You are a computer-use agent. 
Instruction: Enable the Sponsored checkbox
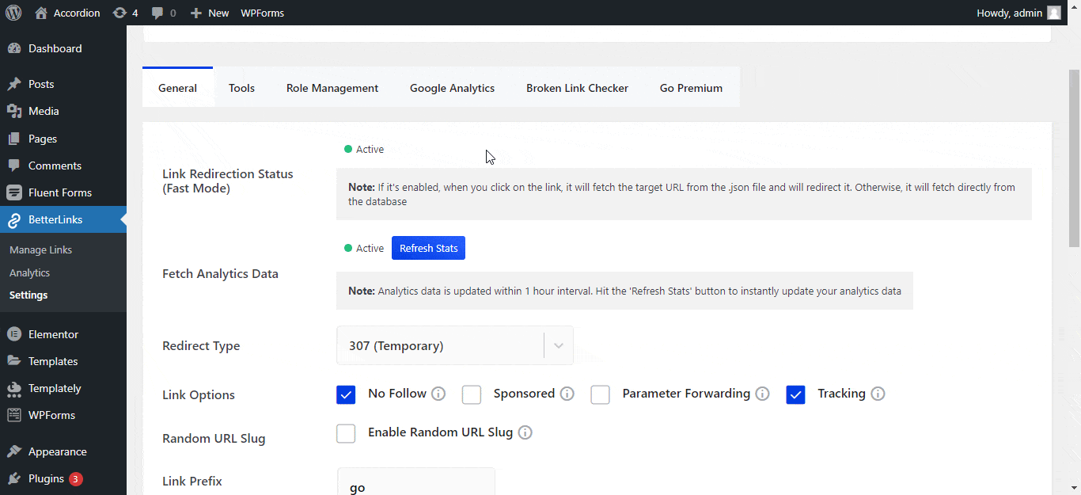coord(472,394)
